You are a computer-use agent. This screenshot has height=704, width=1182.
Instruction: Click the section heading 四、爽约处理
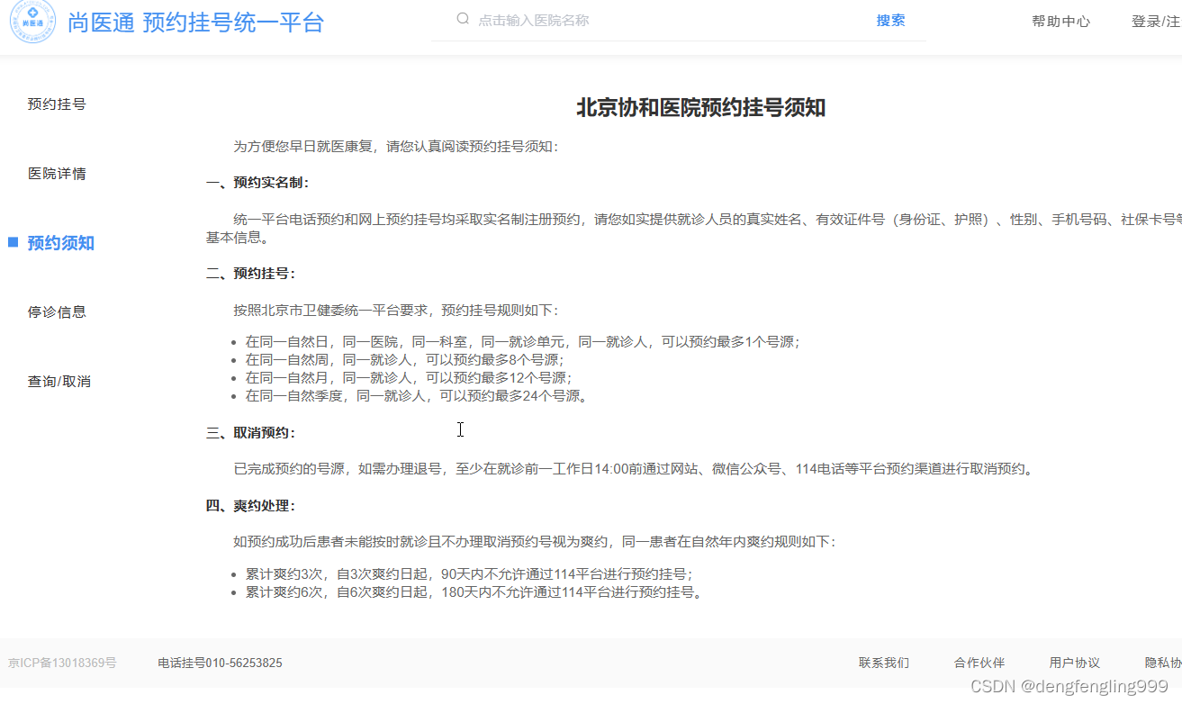click(x=250, y=506)
